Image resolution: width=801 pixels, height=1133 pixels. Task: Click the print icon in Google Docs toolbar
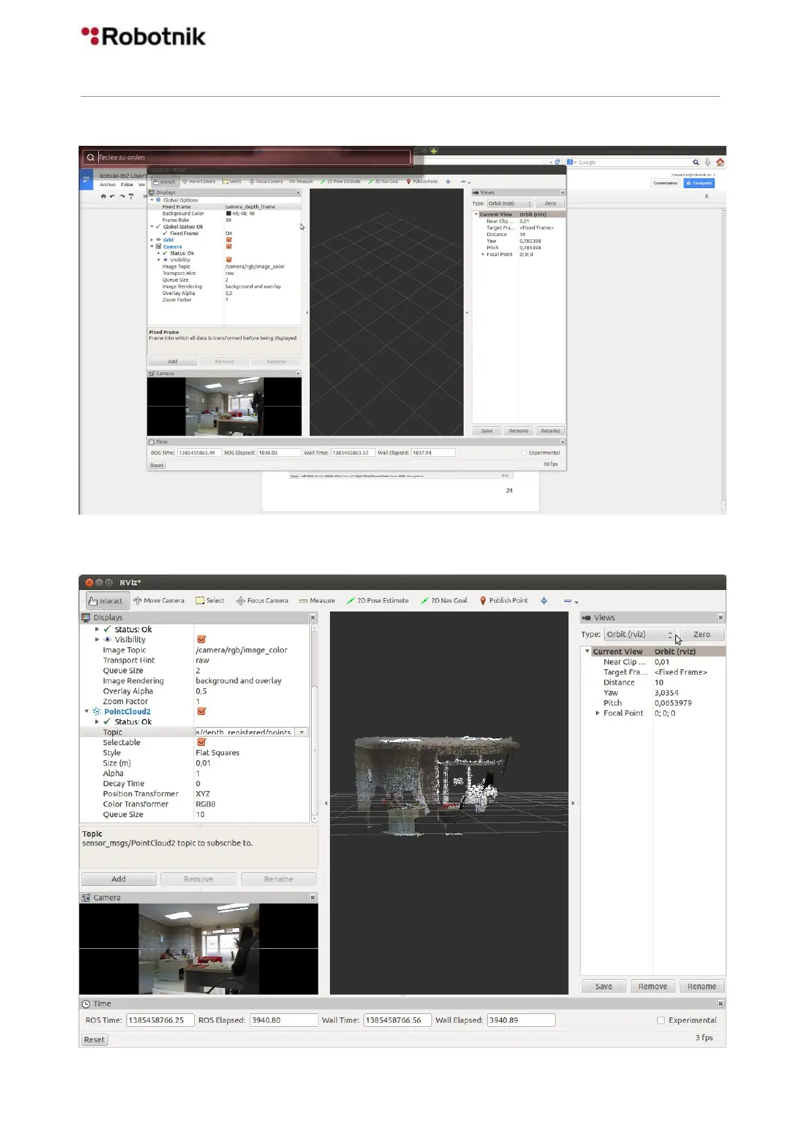[103, 196]
